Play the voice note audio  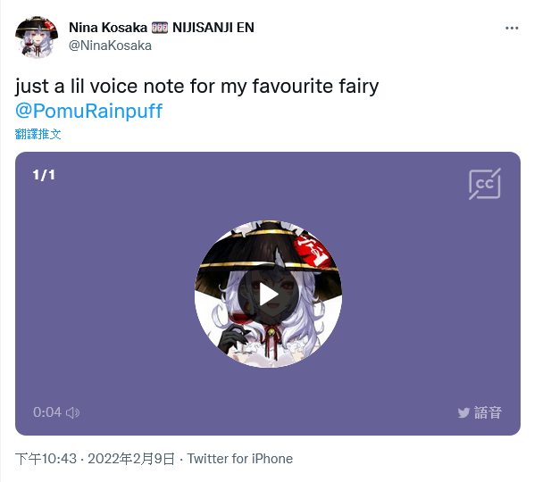[x=269, y=295]
